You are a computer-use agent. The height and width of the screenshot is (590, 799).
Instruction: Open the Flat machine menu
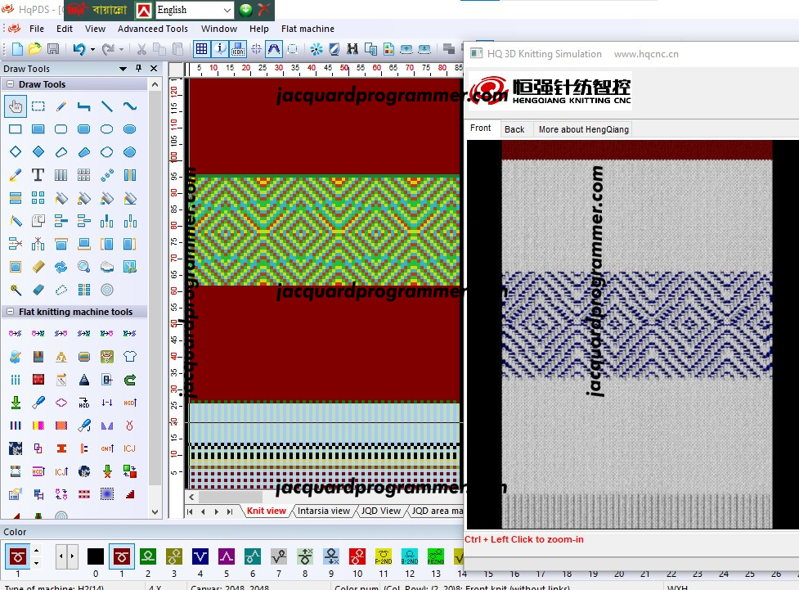[307, 29]
